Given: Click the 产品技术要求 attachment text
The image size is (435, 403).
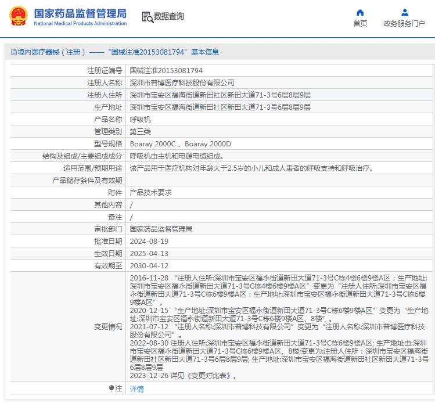Looking at the screenshot, I should (150, 192).
